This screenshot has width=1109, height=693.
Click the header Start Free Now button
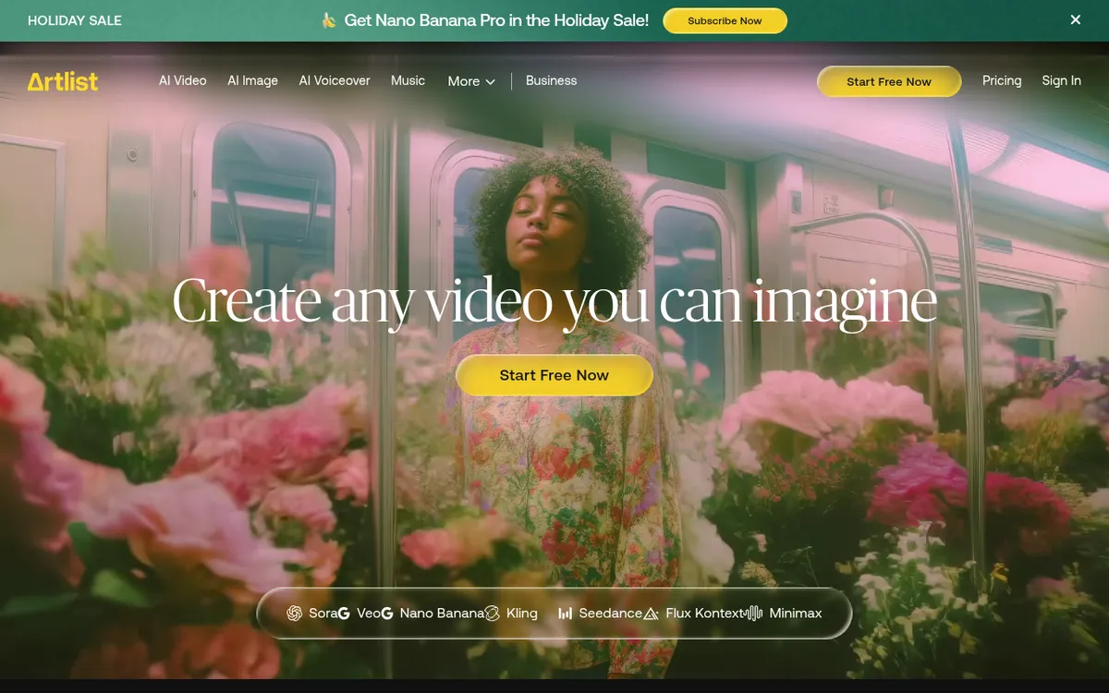tap(888, 81)
